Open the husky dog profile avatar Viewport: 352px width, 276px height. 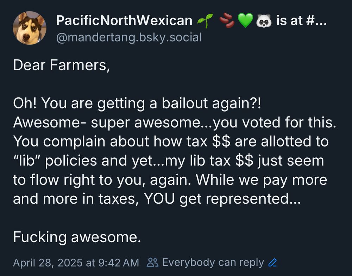(30, 28)
